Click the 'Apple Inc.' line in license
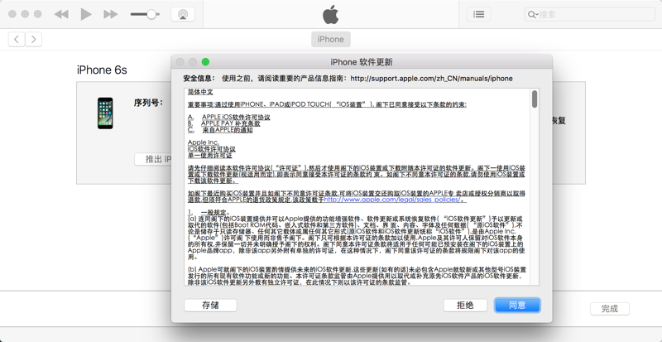The width and height of the screenshot is (662, 342). (204, 142)
